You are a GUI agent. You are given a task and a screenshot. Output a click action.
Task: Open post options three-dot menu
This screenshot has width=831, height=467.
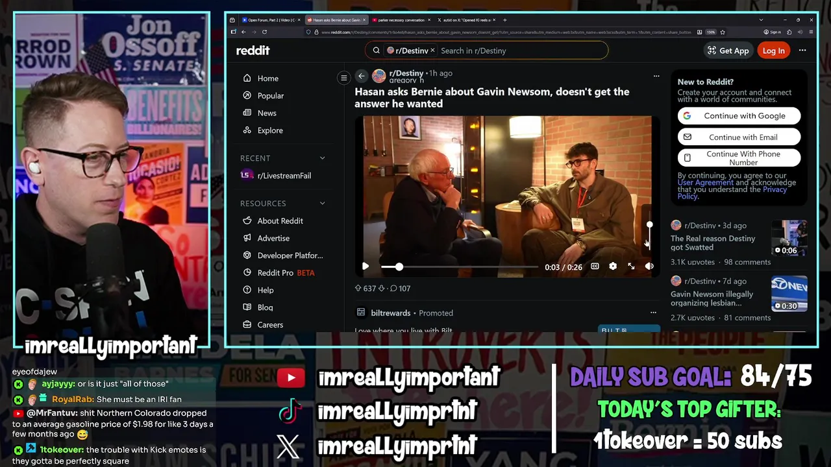[x=656, y=77]
